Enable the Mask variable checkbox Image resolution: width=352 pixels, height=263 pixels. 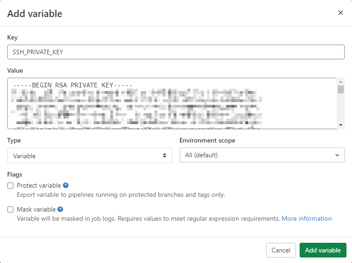pos(10,210)
